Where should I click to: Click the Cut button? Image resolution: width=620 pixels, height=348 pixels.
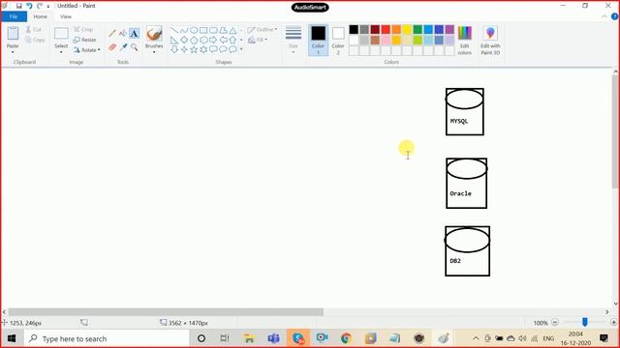tap(33, 30)
